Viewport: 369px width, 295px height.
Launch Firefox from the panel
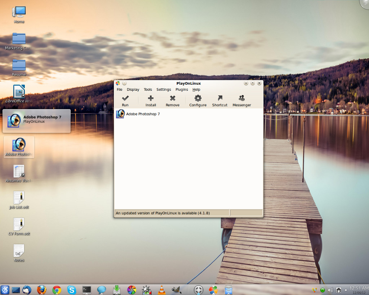click(x=42, y=290)
